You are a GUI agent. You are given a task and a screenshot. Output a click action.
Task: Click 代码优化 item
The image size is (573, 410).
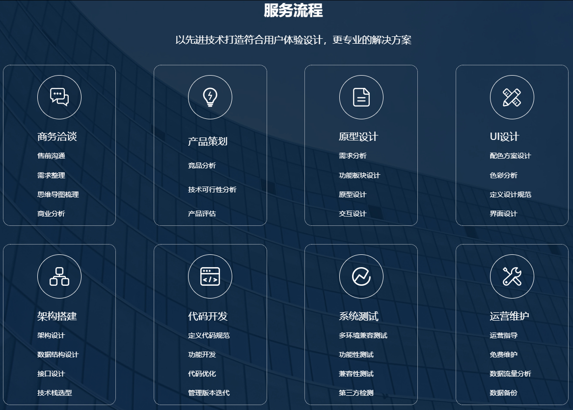click(202, 374)
